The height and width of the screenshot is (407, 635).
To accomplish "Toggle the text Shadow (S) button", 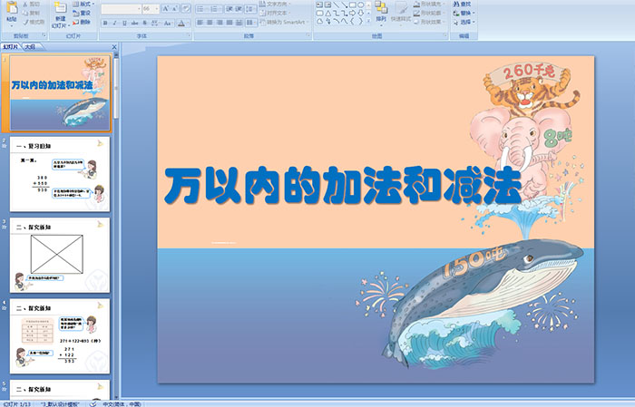I will [x=145, y=23].
